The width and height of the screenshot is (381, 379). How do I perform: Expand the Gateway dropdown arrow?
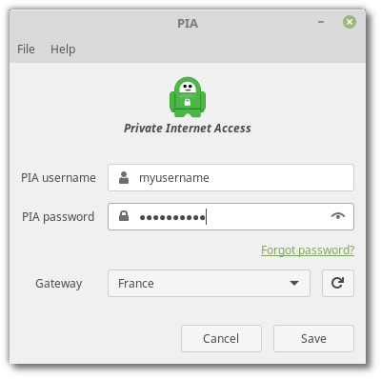coord(294,283)
